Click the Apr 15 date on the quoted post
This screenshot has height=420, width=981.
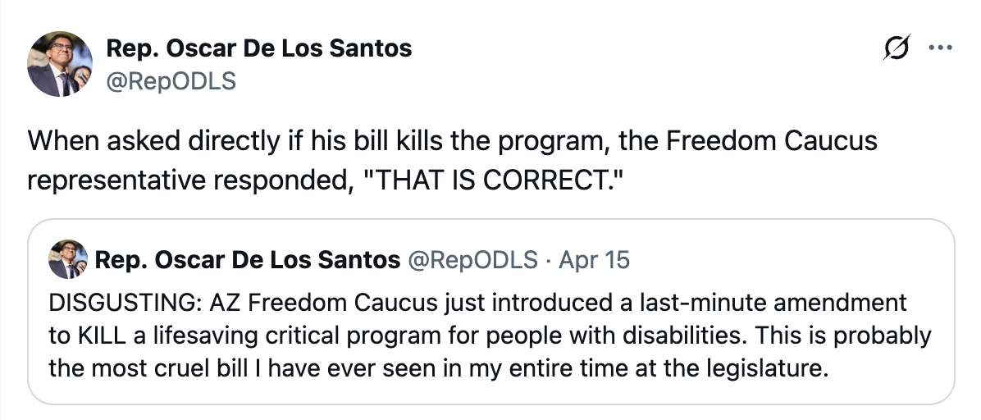click(594, 261)
